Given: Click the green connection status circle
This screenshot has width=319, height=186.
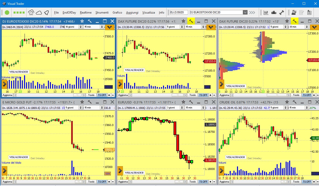Looking at the screenshot, I should point(7,12).
